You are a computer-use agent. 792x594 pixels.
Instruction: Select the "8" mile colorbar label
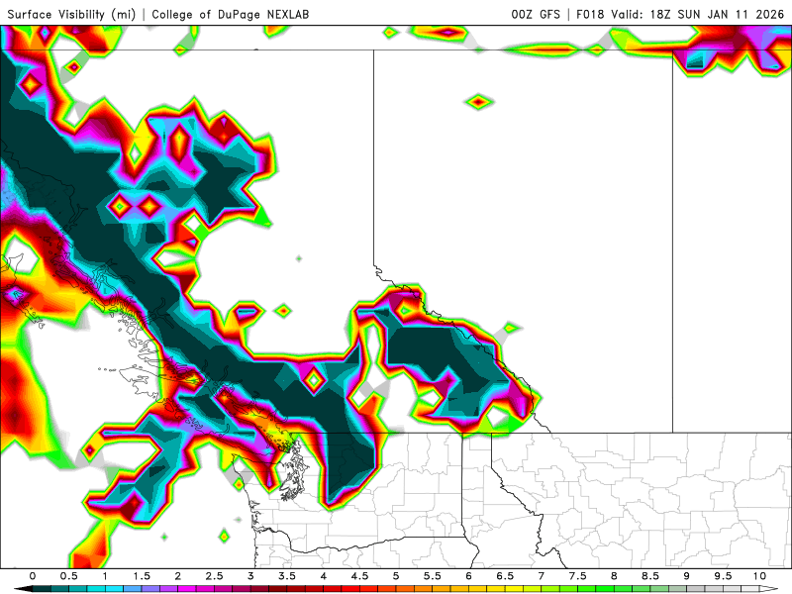614,576
